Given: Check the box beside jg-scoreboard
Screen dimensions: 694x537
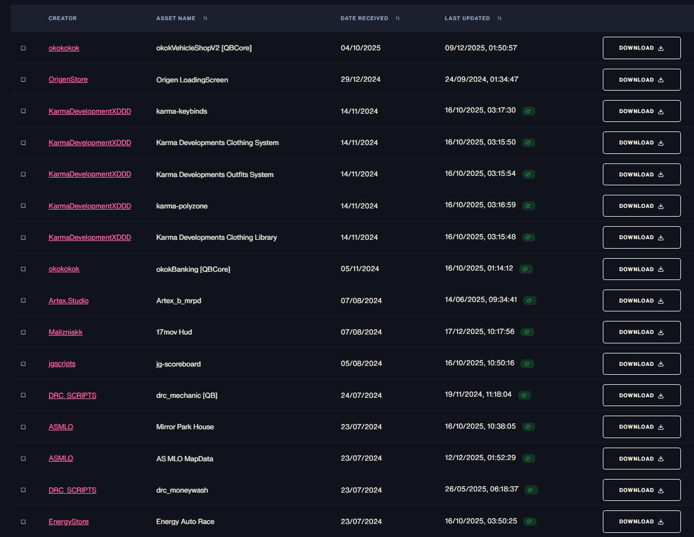Looking at the screenshot, I should tap(24, 364).
